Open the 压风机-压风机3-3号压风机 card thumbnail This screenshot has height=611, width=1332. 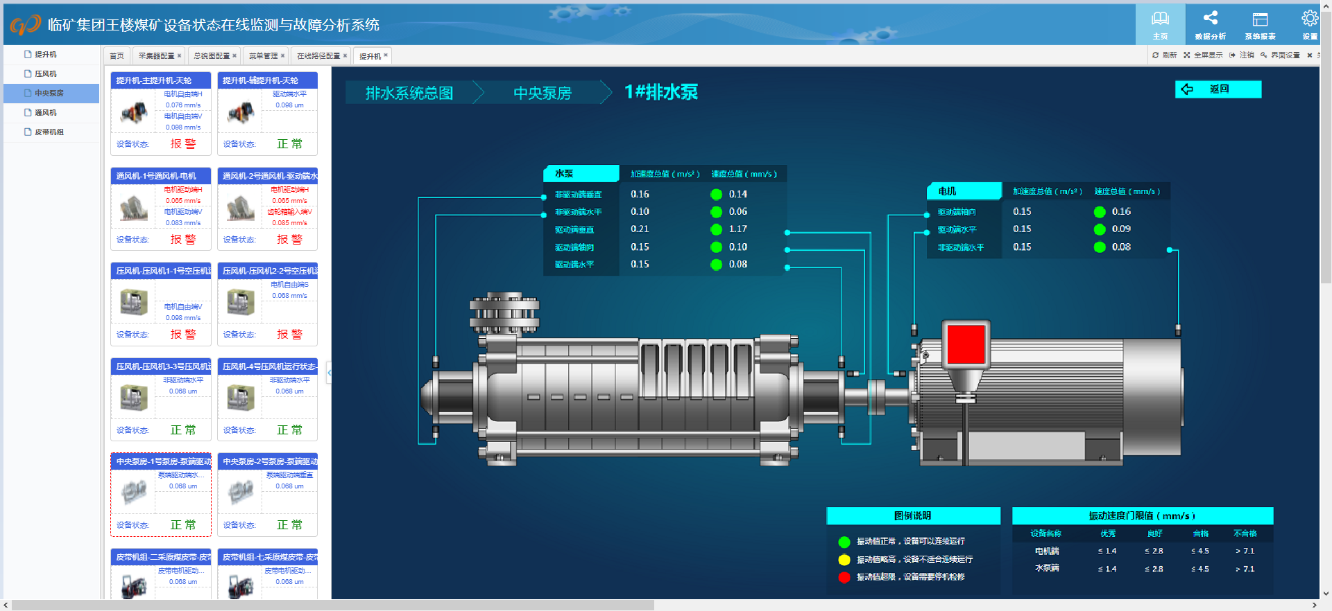134,398
